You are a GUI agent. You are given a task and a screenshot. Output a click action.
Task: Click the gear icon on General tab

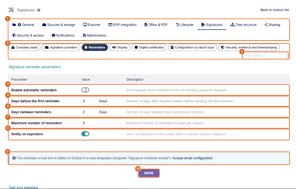click(19, 25)
